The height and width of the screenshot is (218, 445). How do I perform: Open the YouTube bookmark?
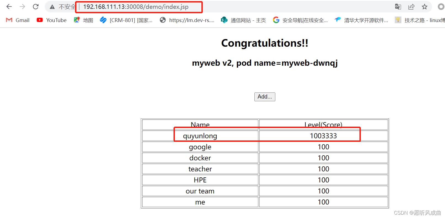pyautogui.click(x=52, y=20)
